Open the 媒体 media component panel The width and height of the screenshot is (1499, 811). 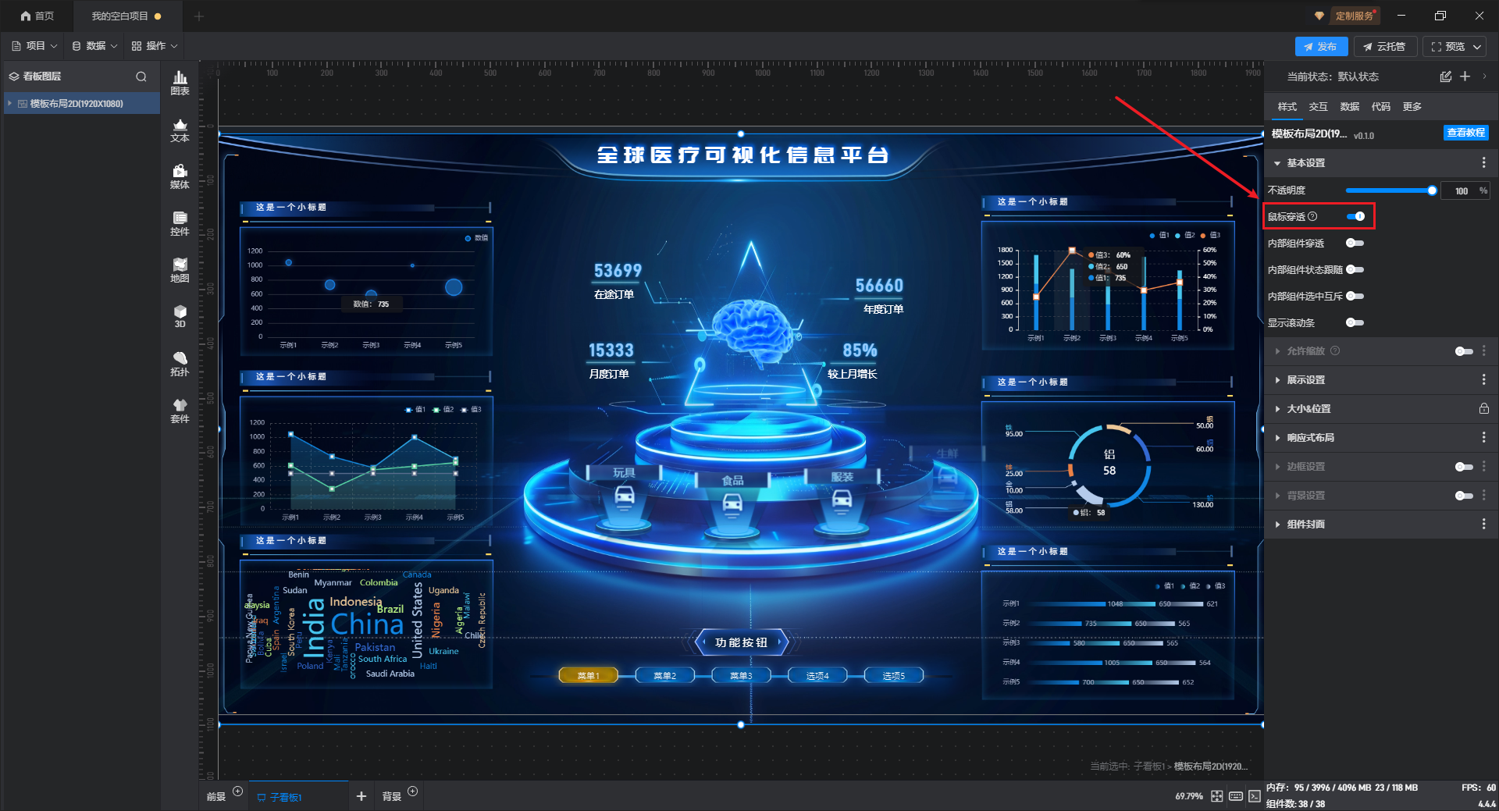click(x=180, y=176)
